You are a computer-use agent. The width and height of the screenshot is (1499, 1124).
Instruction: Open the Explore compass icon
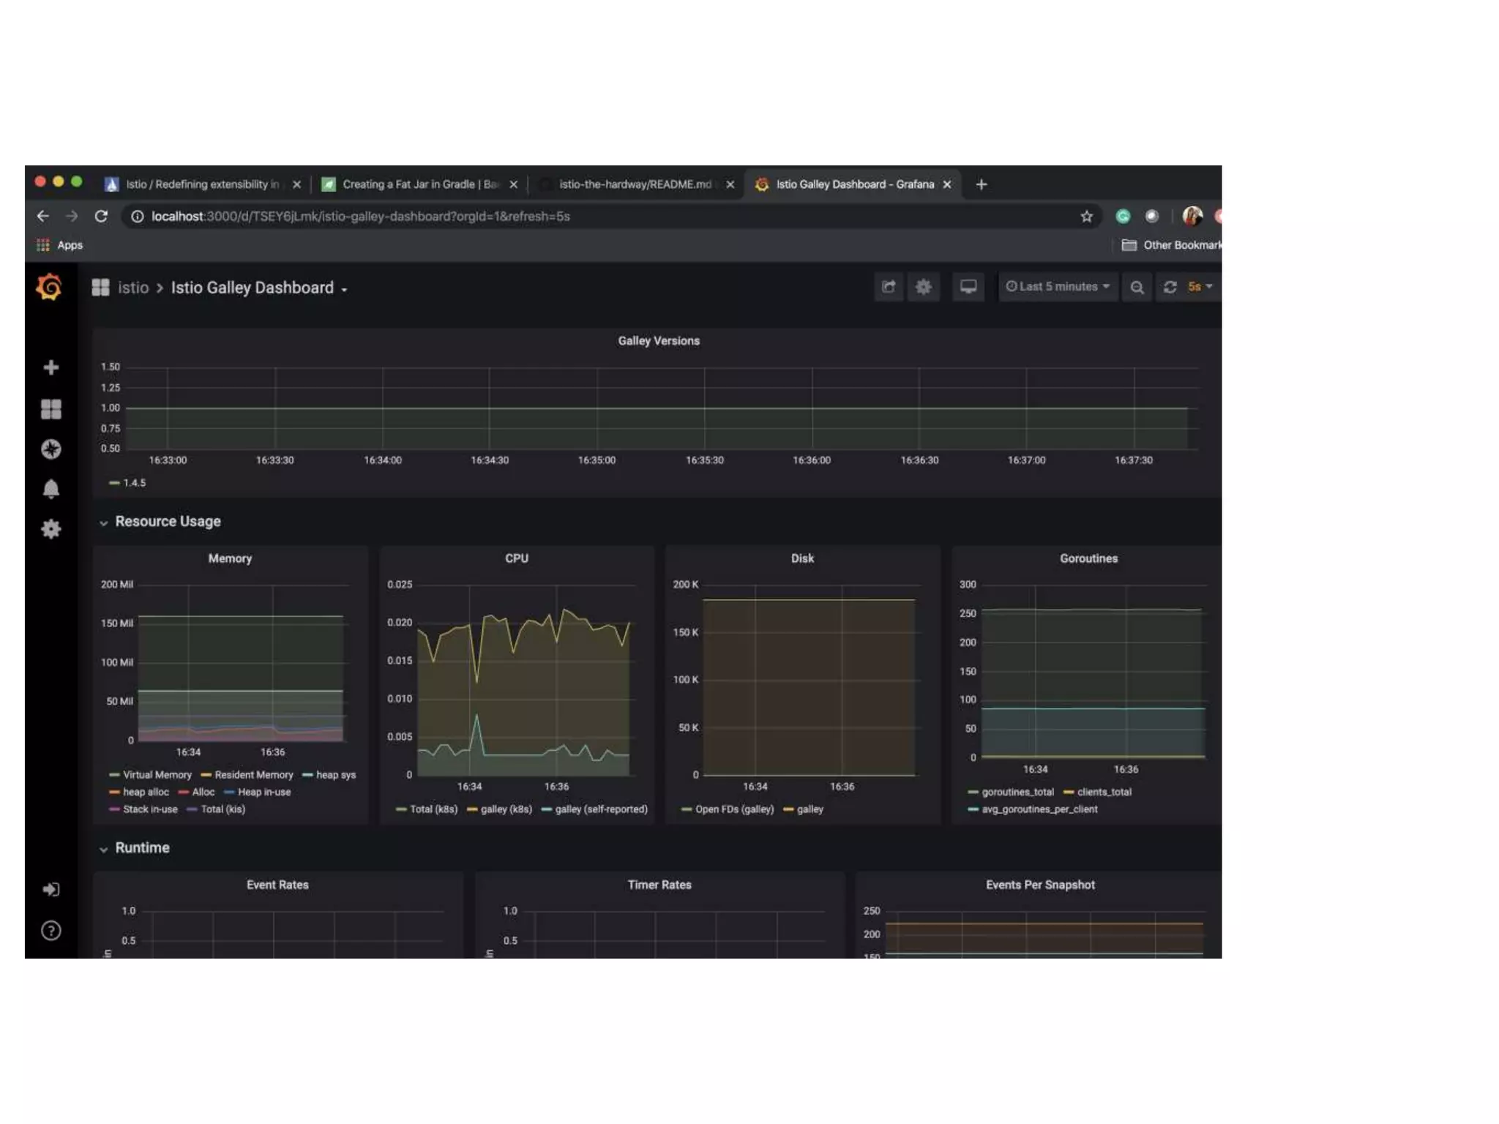pos(51,449)
